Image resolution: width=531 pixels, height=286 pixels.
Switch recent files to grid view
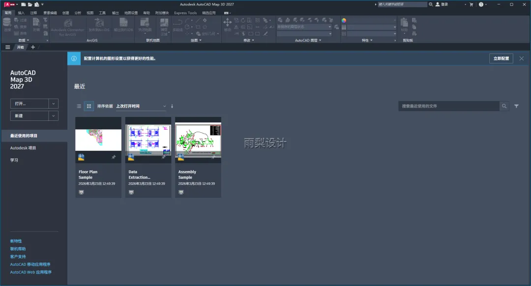tap(88, 106)
